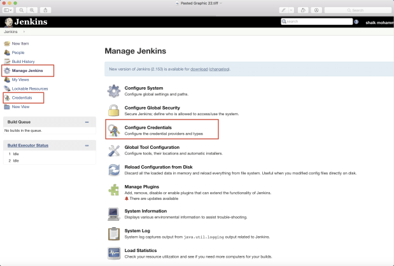Click the Preview rotate toolbar button
Image resolution: width=394 pixels, height=266 pixels.
pyautogui.click(x=303, y=10)
